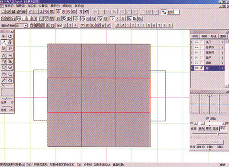Choose the paint bucket fill tool

pos(10,80)
